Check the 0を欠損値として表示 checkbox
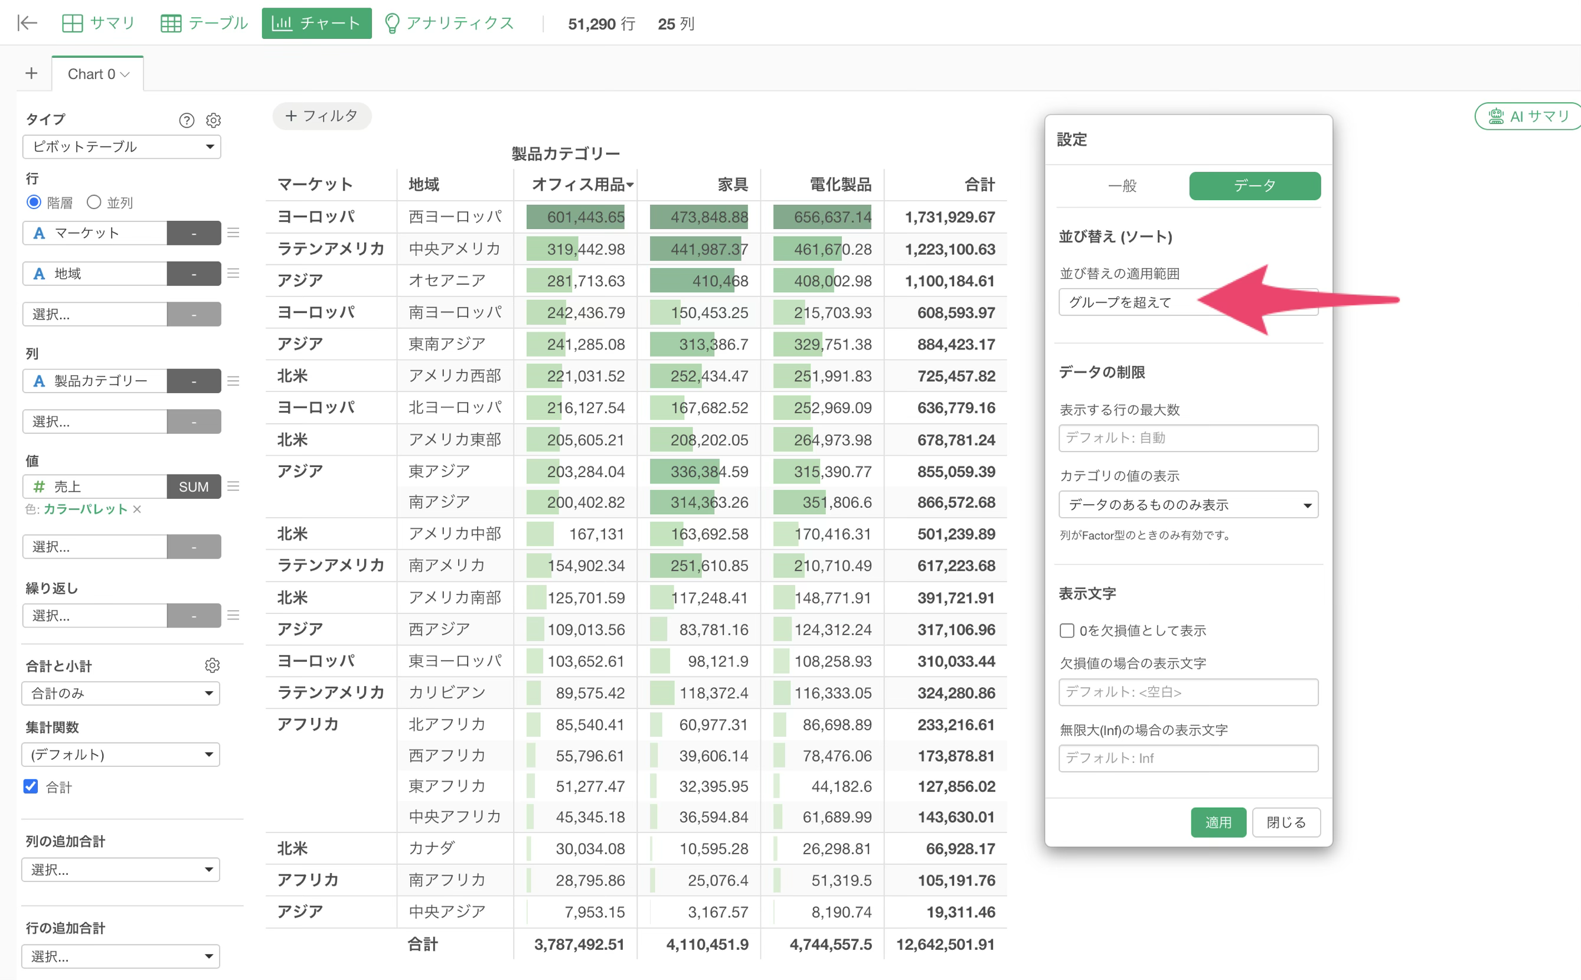This screenshot has height=980, width=1581. click(x=1067, y=630)
